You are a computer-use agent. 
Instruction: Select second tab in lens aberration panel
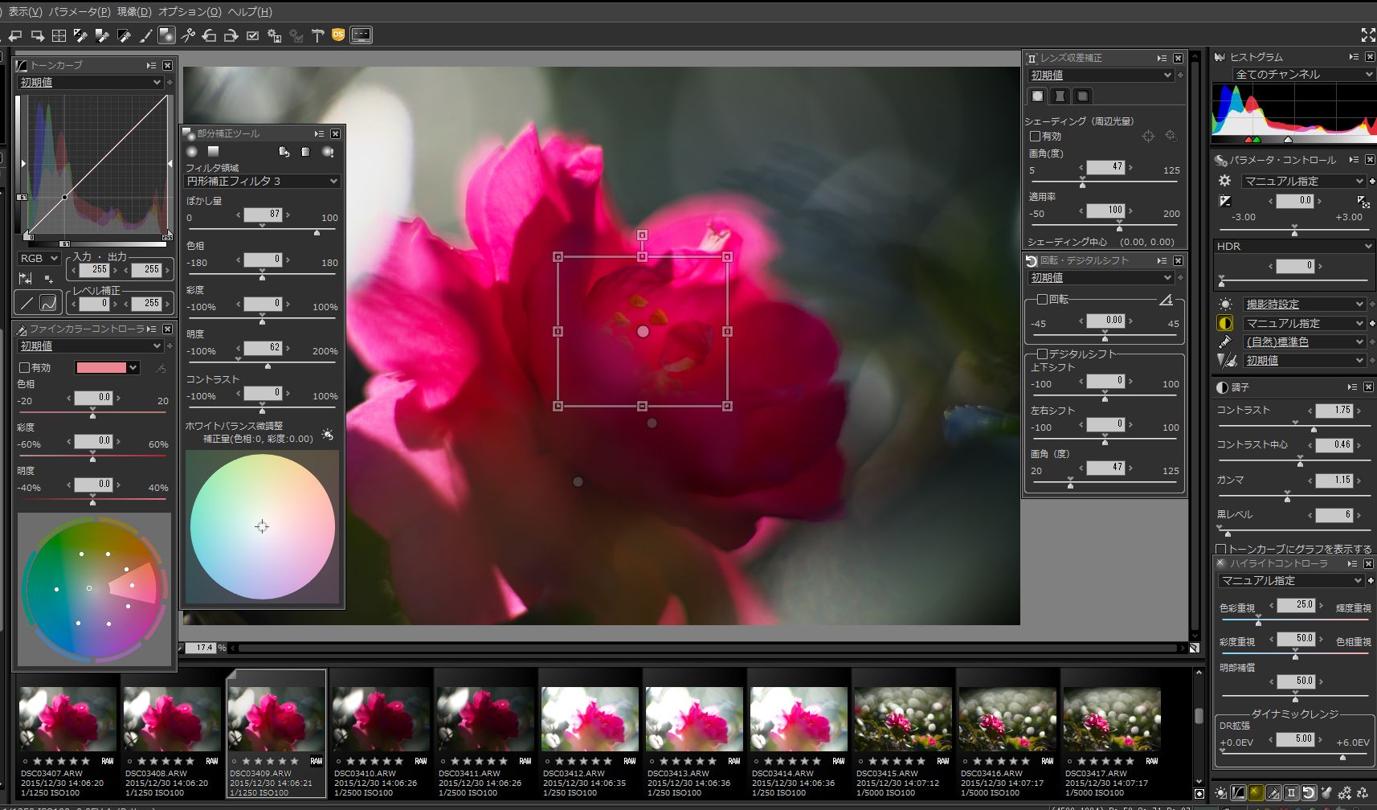pos(1060,96)
